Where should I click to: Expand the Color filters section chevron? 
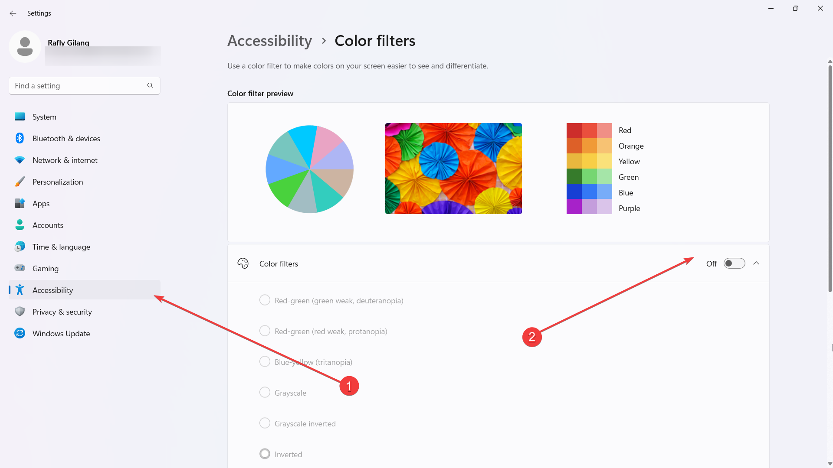point(756,263)
